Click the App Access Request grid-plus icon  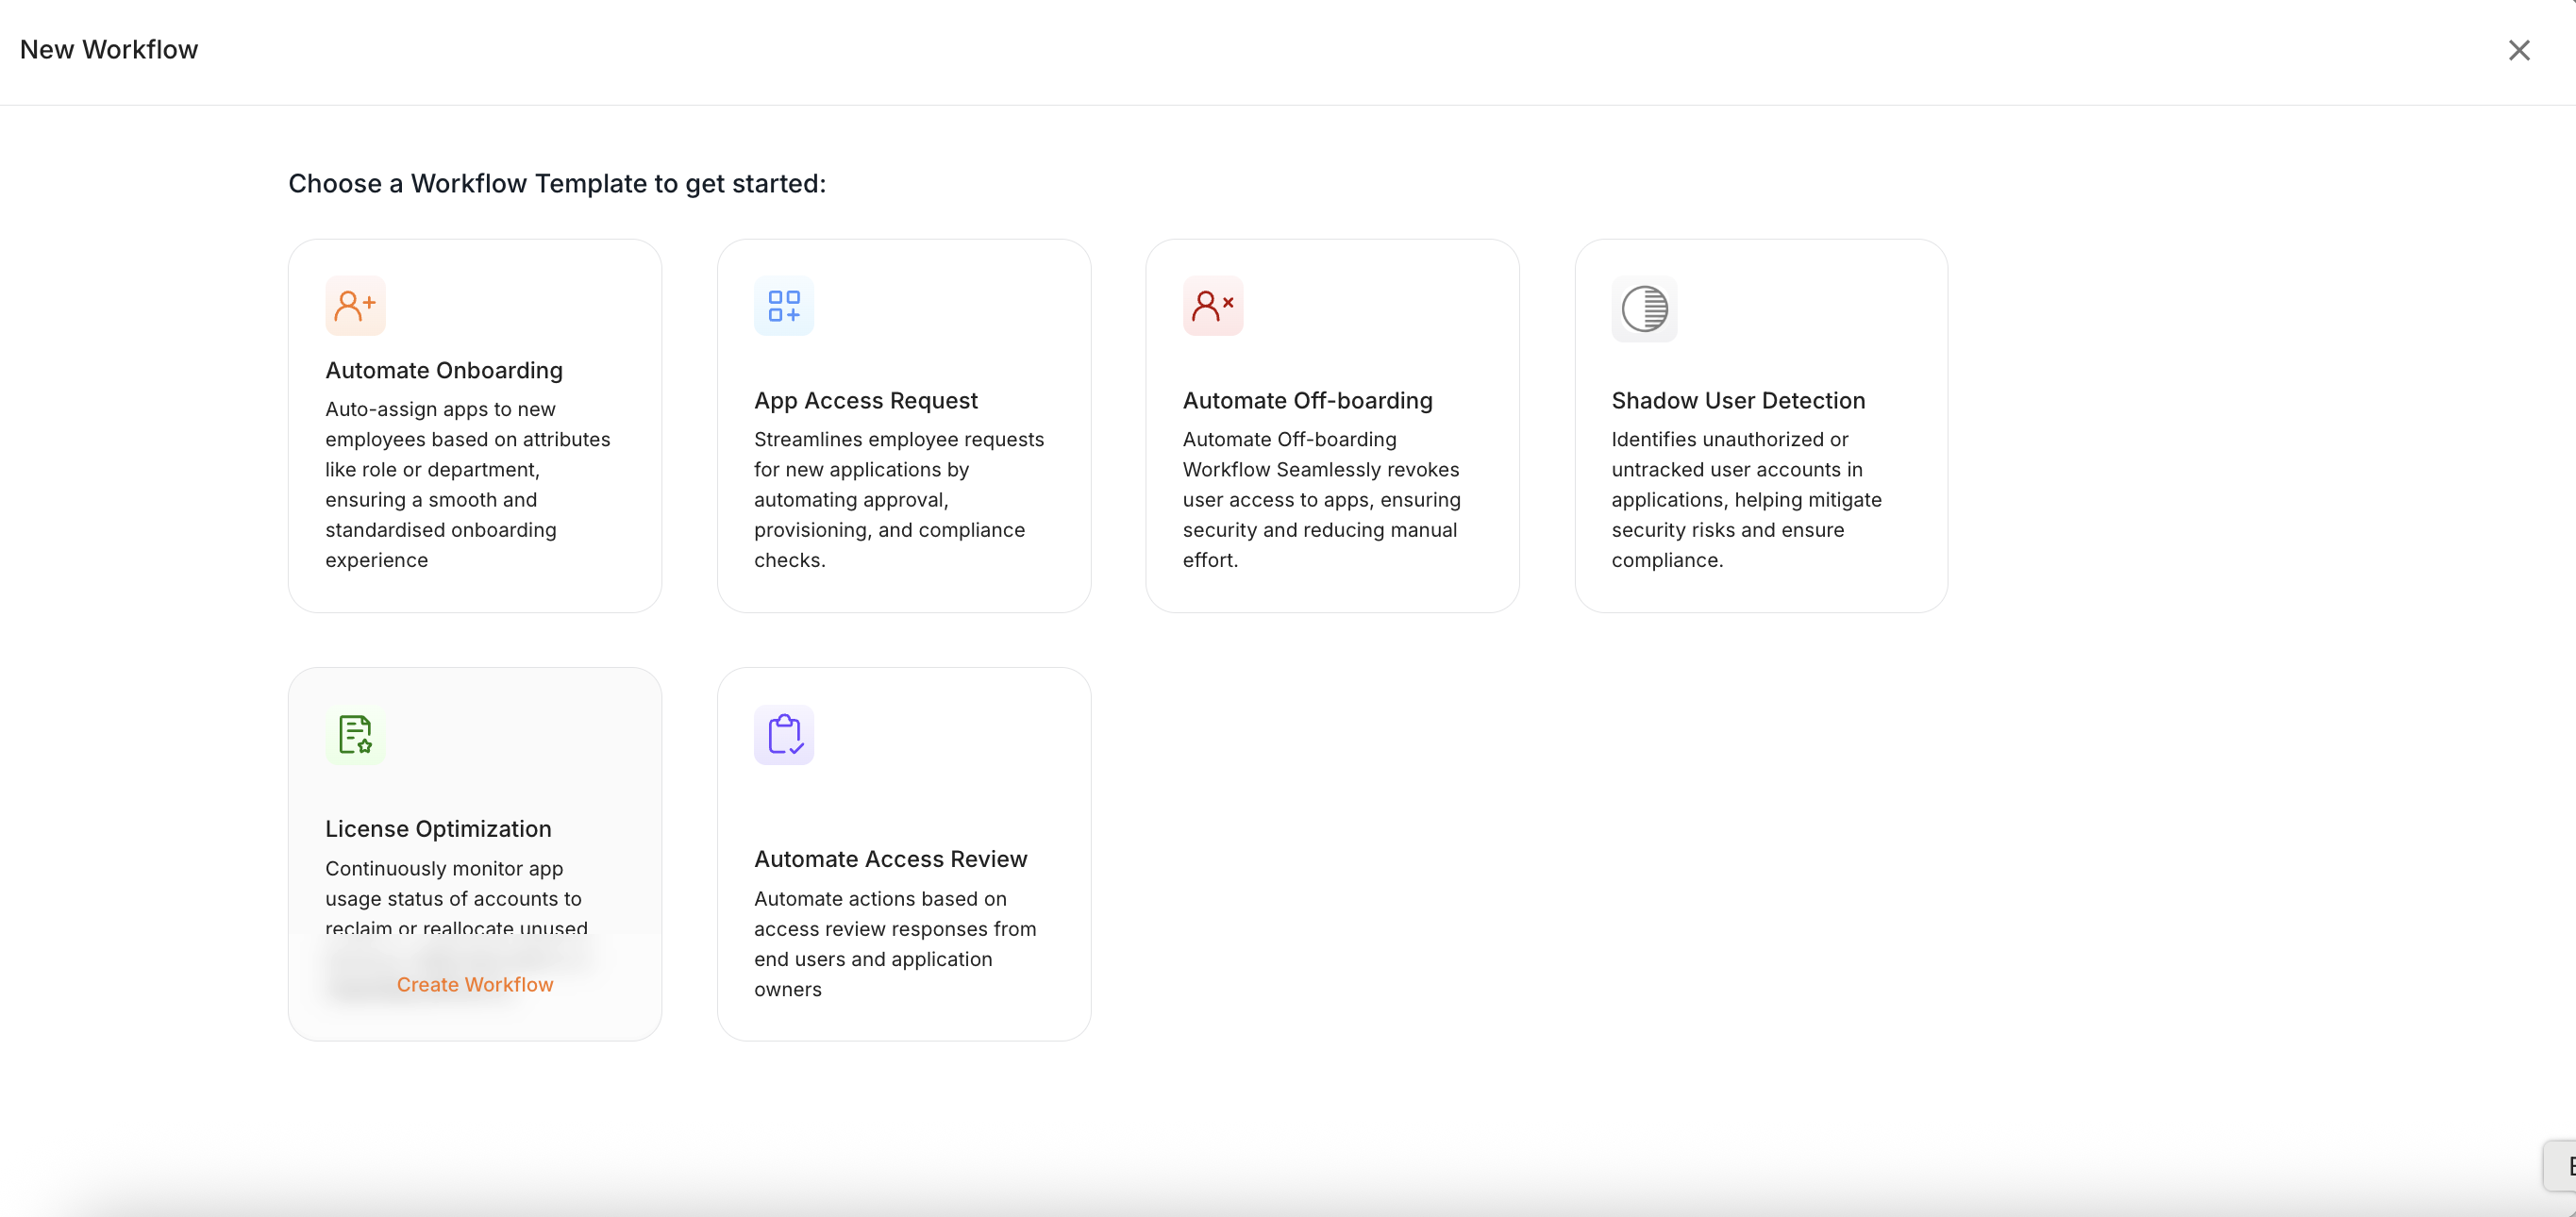(783, 305)
